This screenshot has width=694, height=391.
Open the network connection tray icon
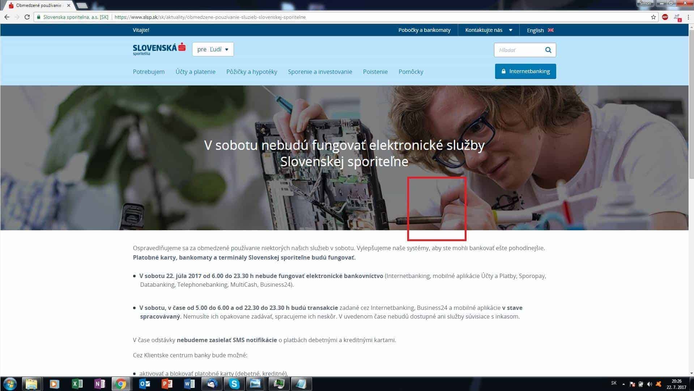[641, 384]
